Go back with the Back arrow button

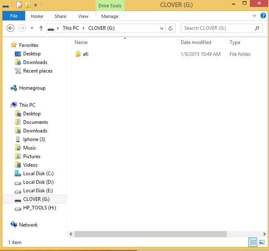click(10, 28)
